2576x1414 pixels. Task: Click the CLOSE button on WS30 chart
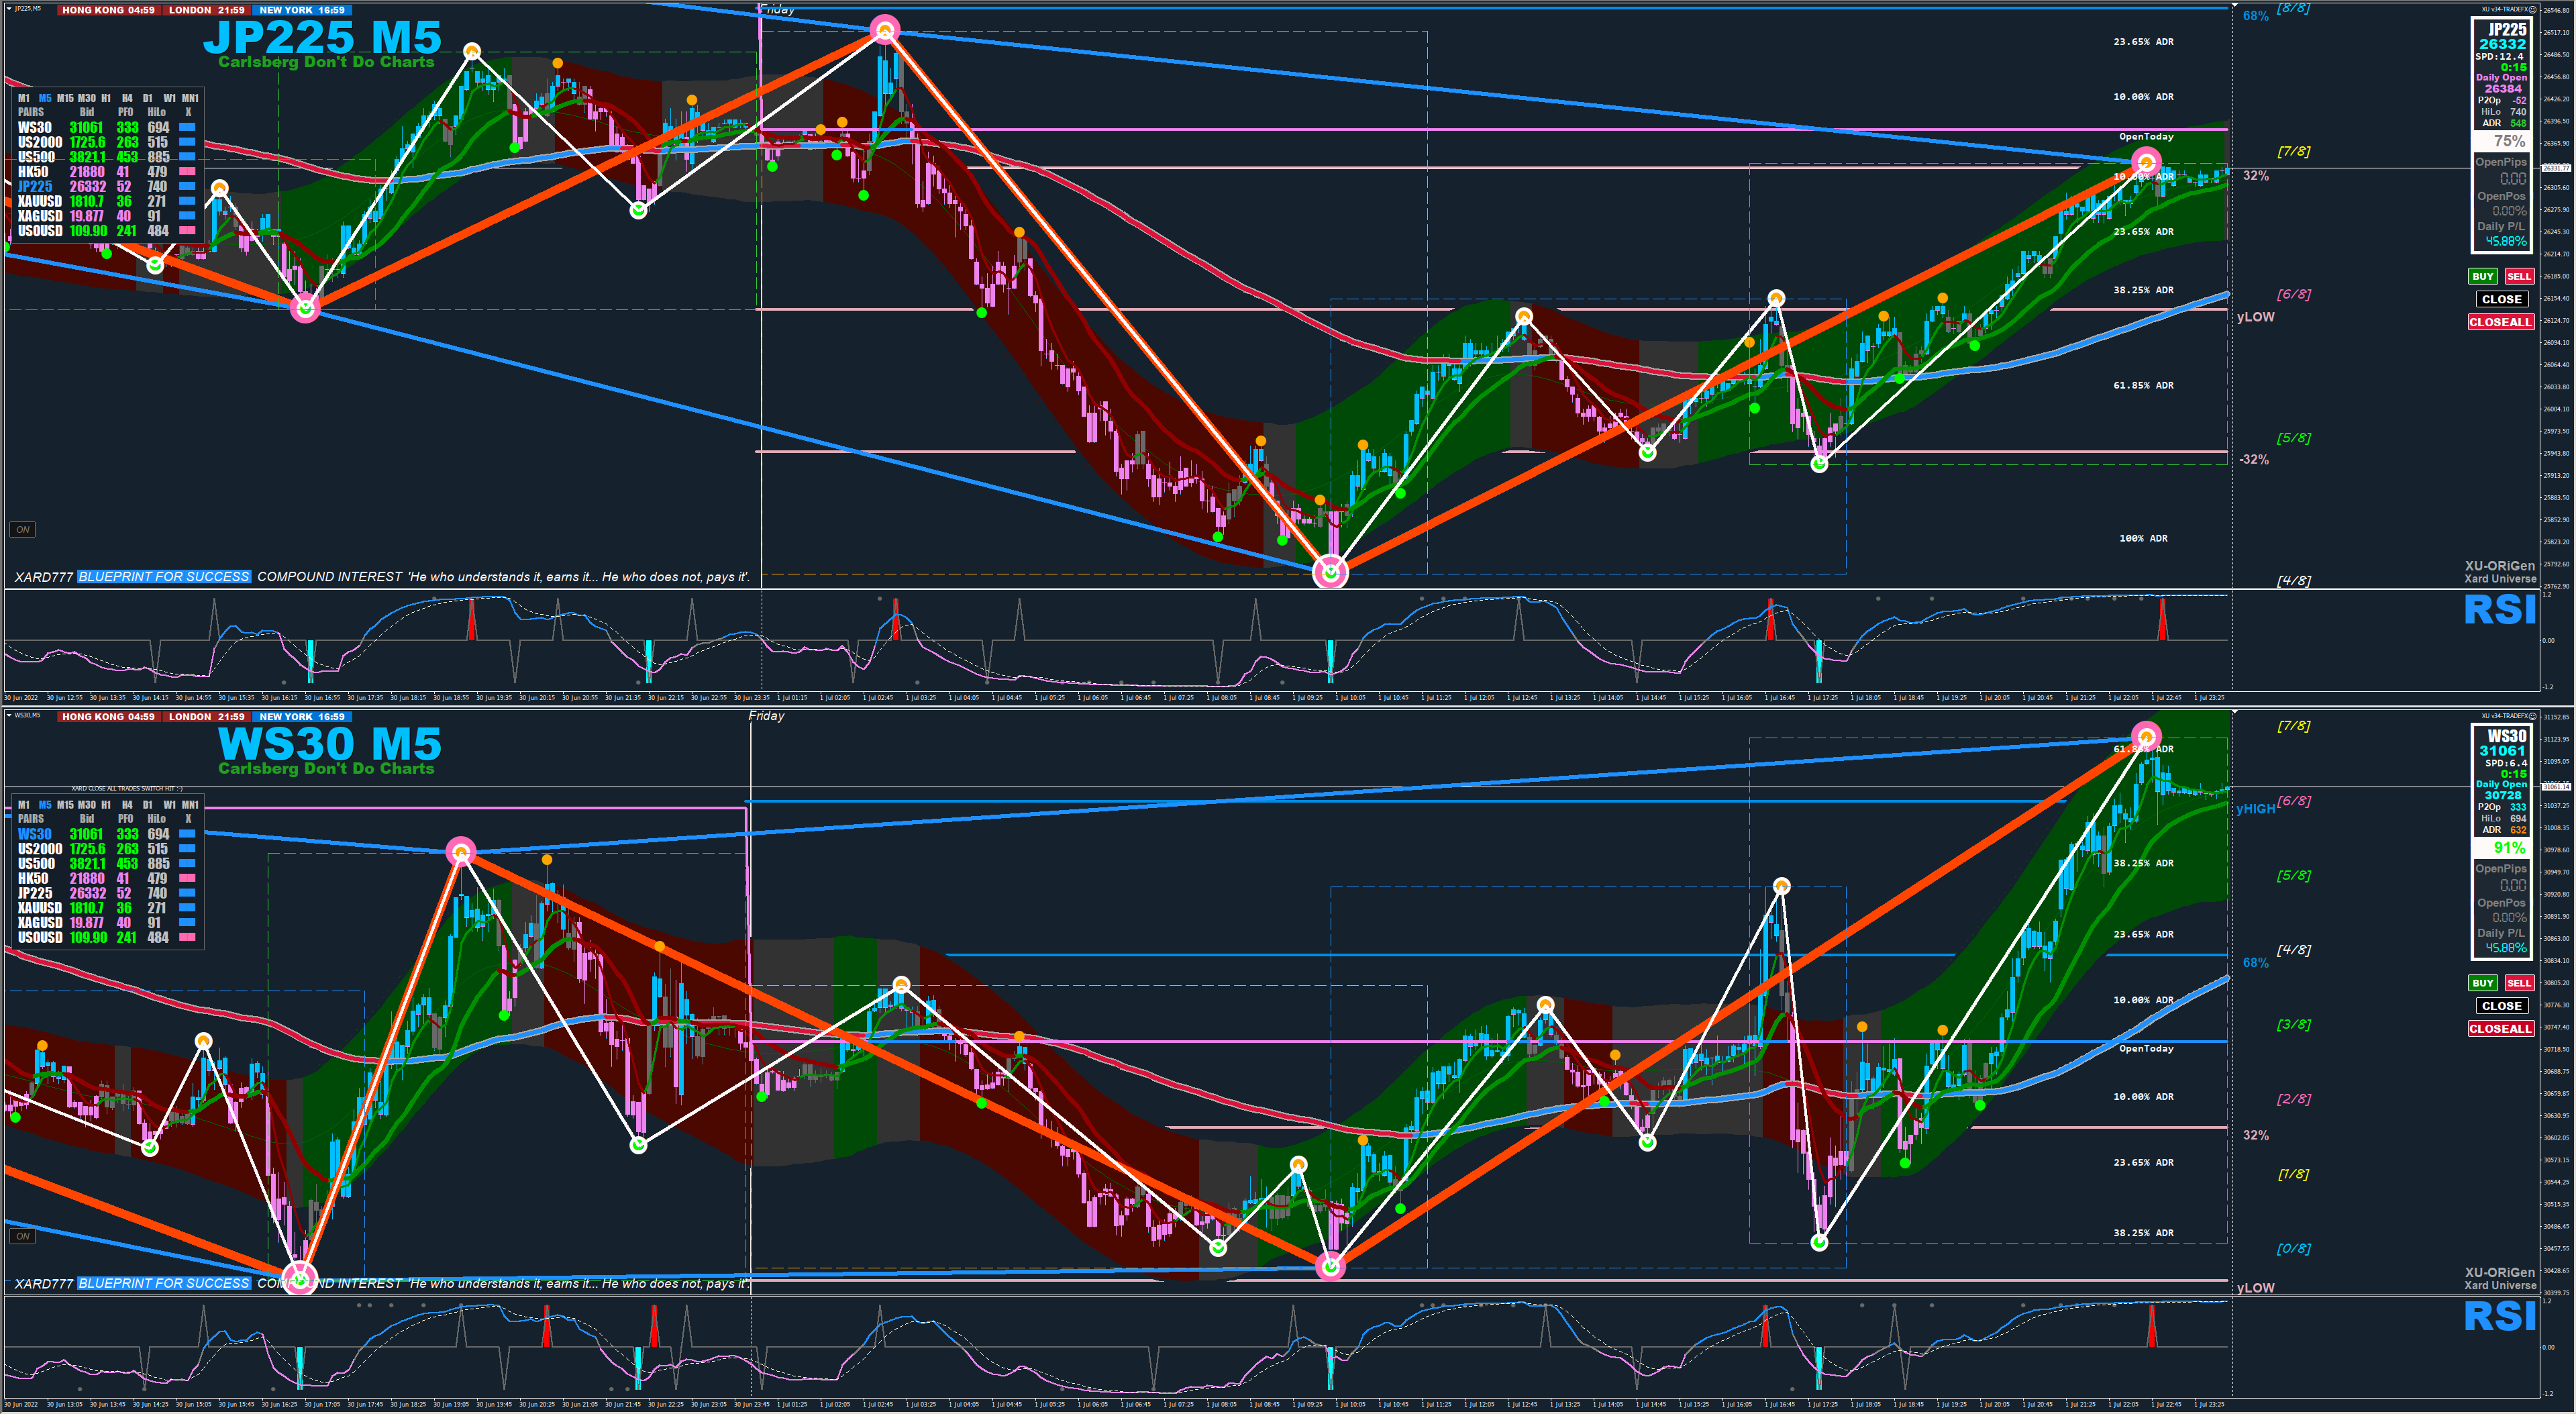pyautogui.click(x=2501, y=1006)
